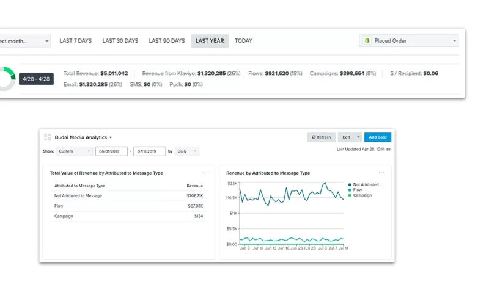Viewport: 489px width, 293px height.
Task: Click the Revenue from Klaviyo $1,320,285 value
Action: click(211, 73)
